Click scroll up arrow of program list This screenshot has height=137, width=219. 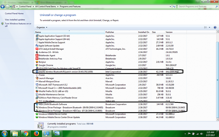tap(218, 32)
